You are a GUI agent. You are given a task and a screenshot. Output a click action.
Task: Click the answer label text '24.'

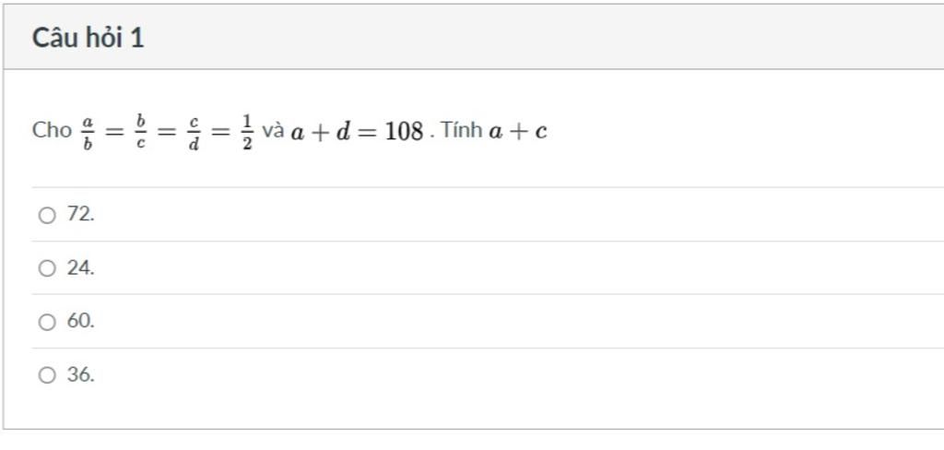(81, 267)
